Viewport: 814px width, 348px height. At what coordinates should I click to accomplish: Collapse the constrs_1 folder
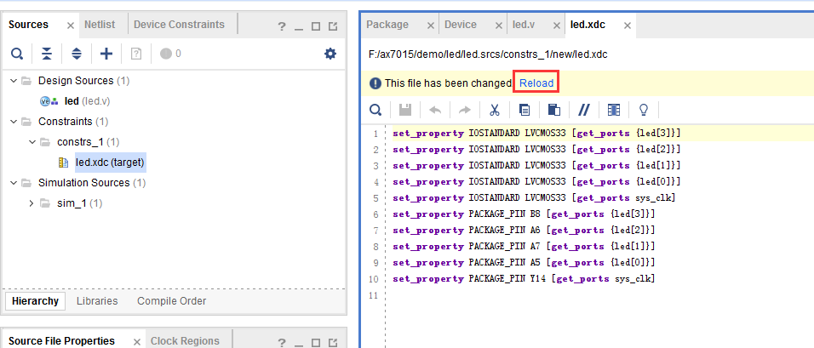[x=32, y=142]
